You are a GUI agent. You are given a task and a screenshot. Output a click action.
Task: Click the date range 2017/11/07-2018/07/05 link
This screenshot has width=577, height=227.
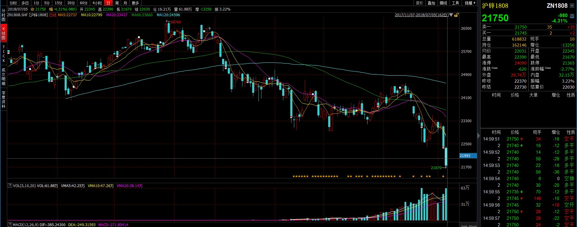421,15
